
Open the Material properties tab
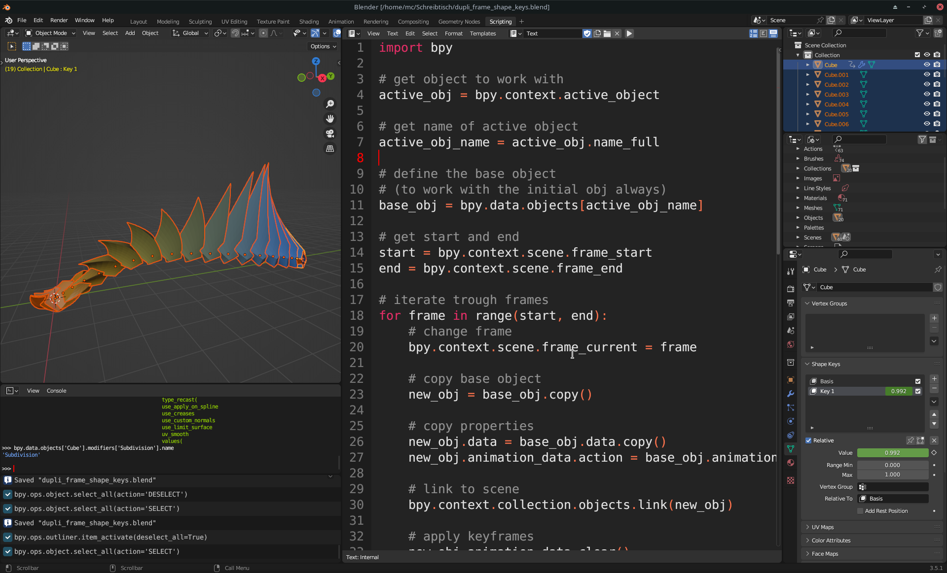pyautogui.click(x=791, y=463)
